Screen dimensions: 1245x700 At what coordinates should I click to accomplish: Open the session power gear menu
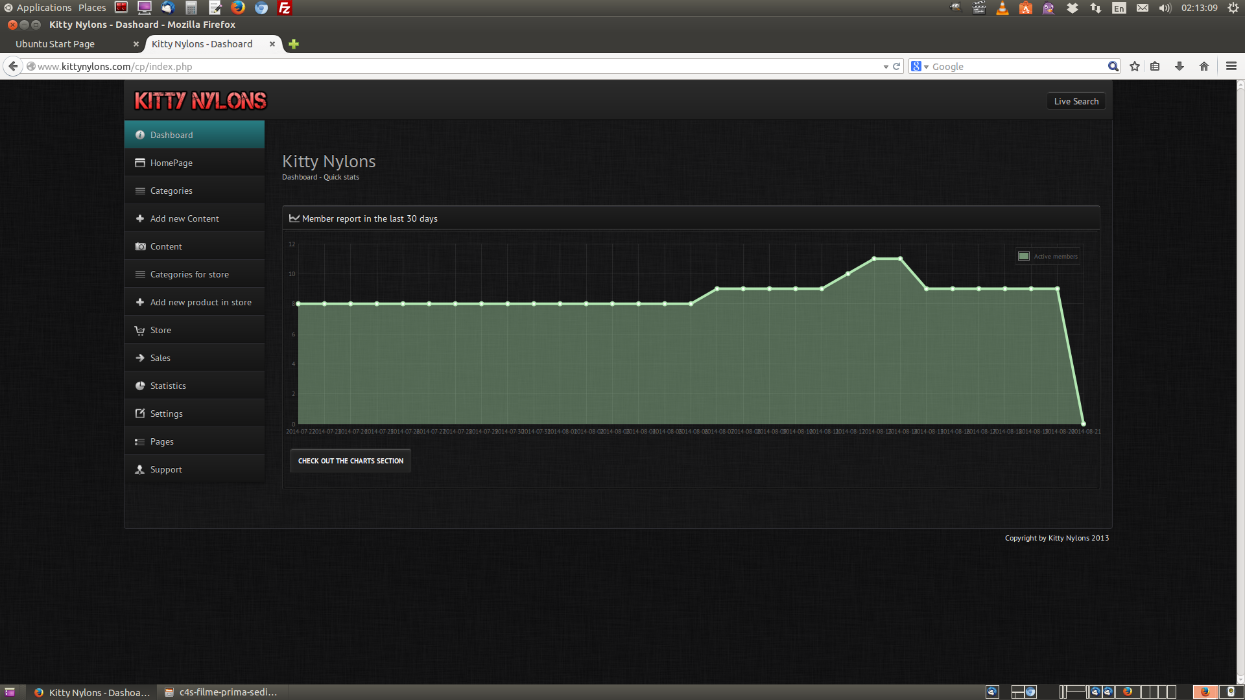point(1233,8)
